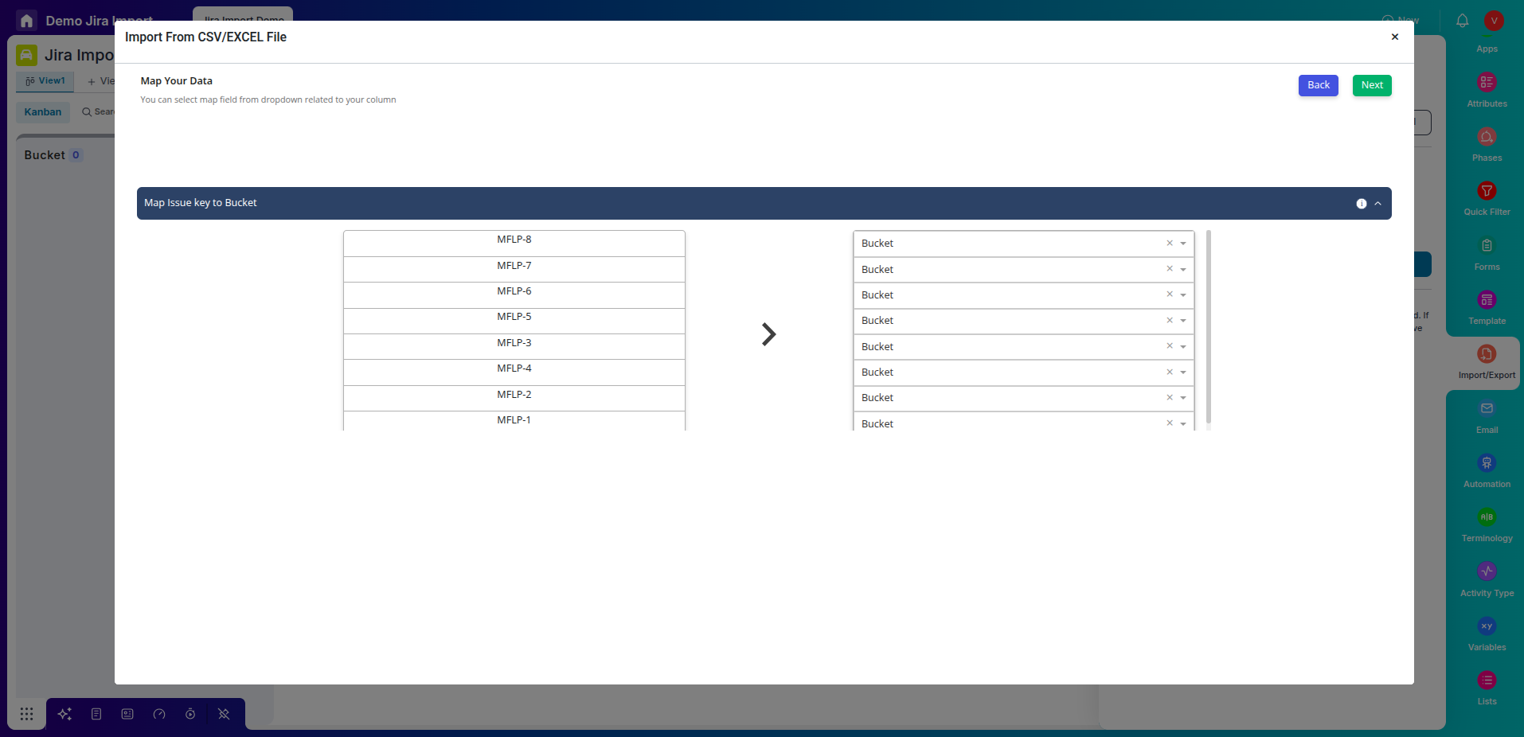Click the speedometer icon in the bottom toolbar

159,714
